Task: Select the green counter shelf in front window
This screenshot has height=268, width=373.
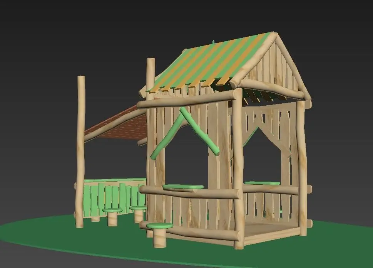Action: coord(183,187)
